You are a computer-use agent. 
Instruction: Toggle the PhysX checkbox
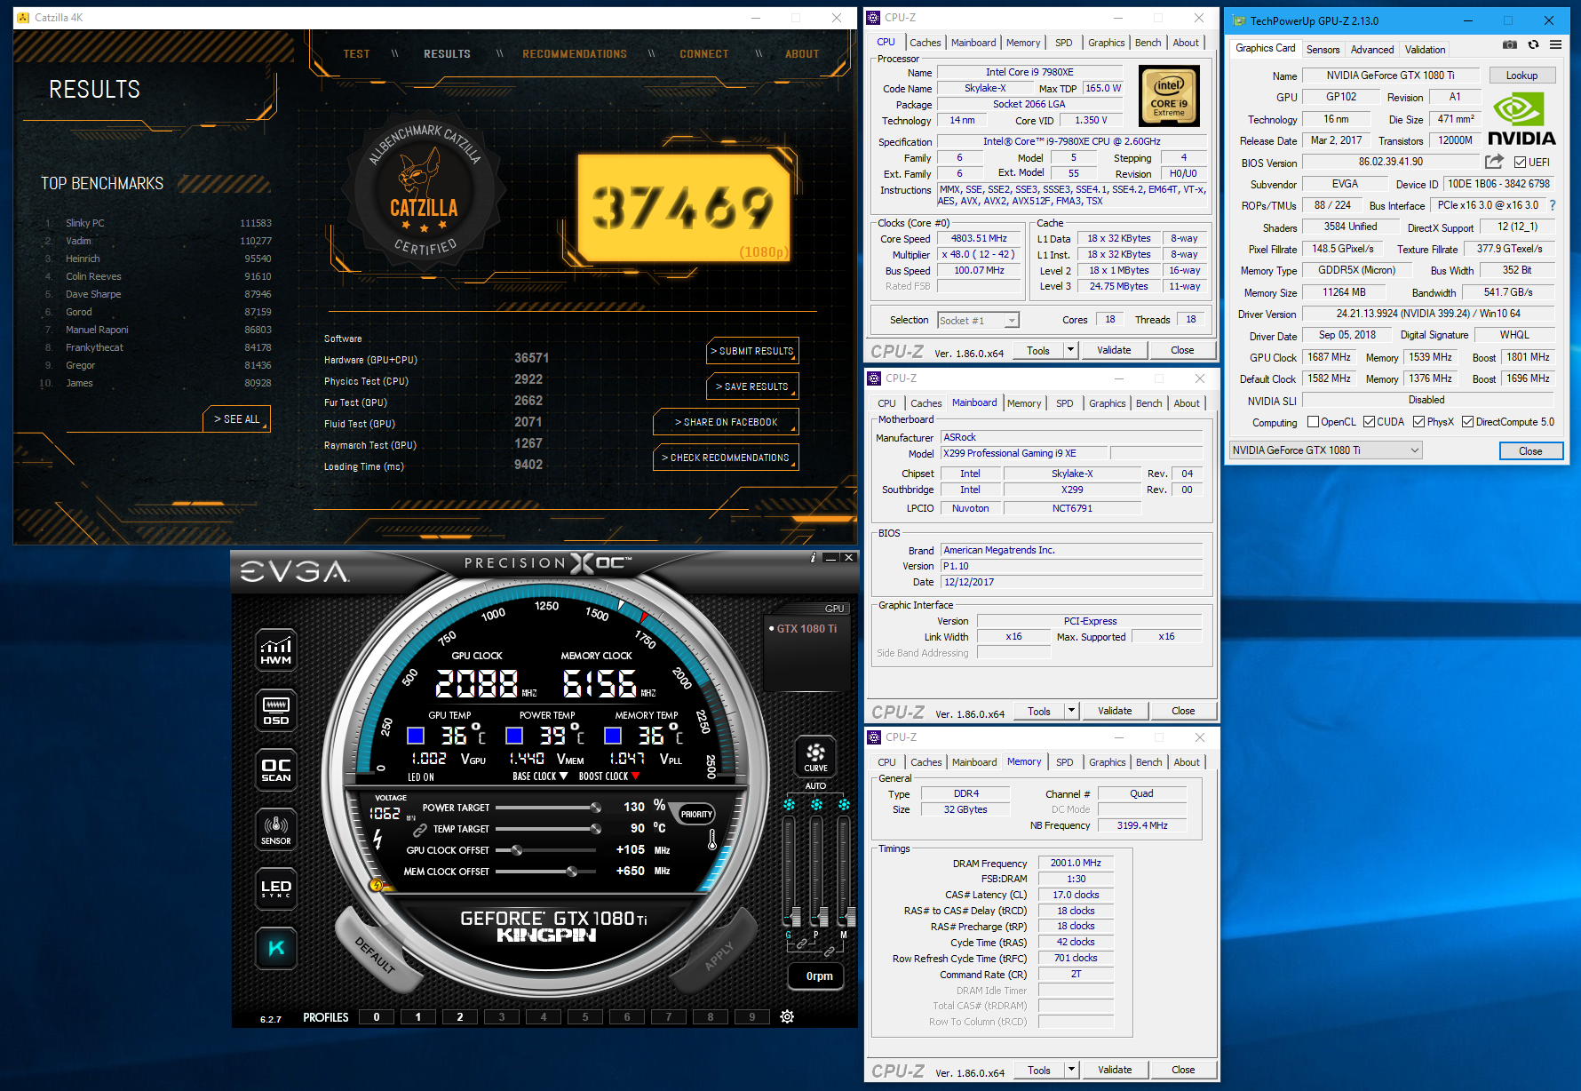(x=1418, y=422)
